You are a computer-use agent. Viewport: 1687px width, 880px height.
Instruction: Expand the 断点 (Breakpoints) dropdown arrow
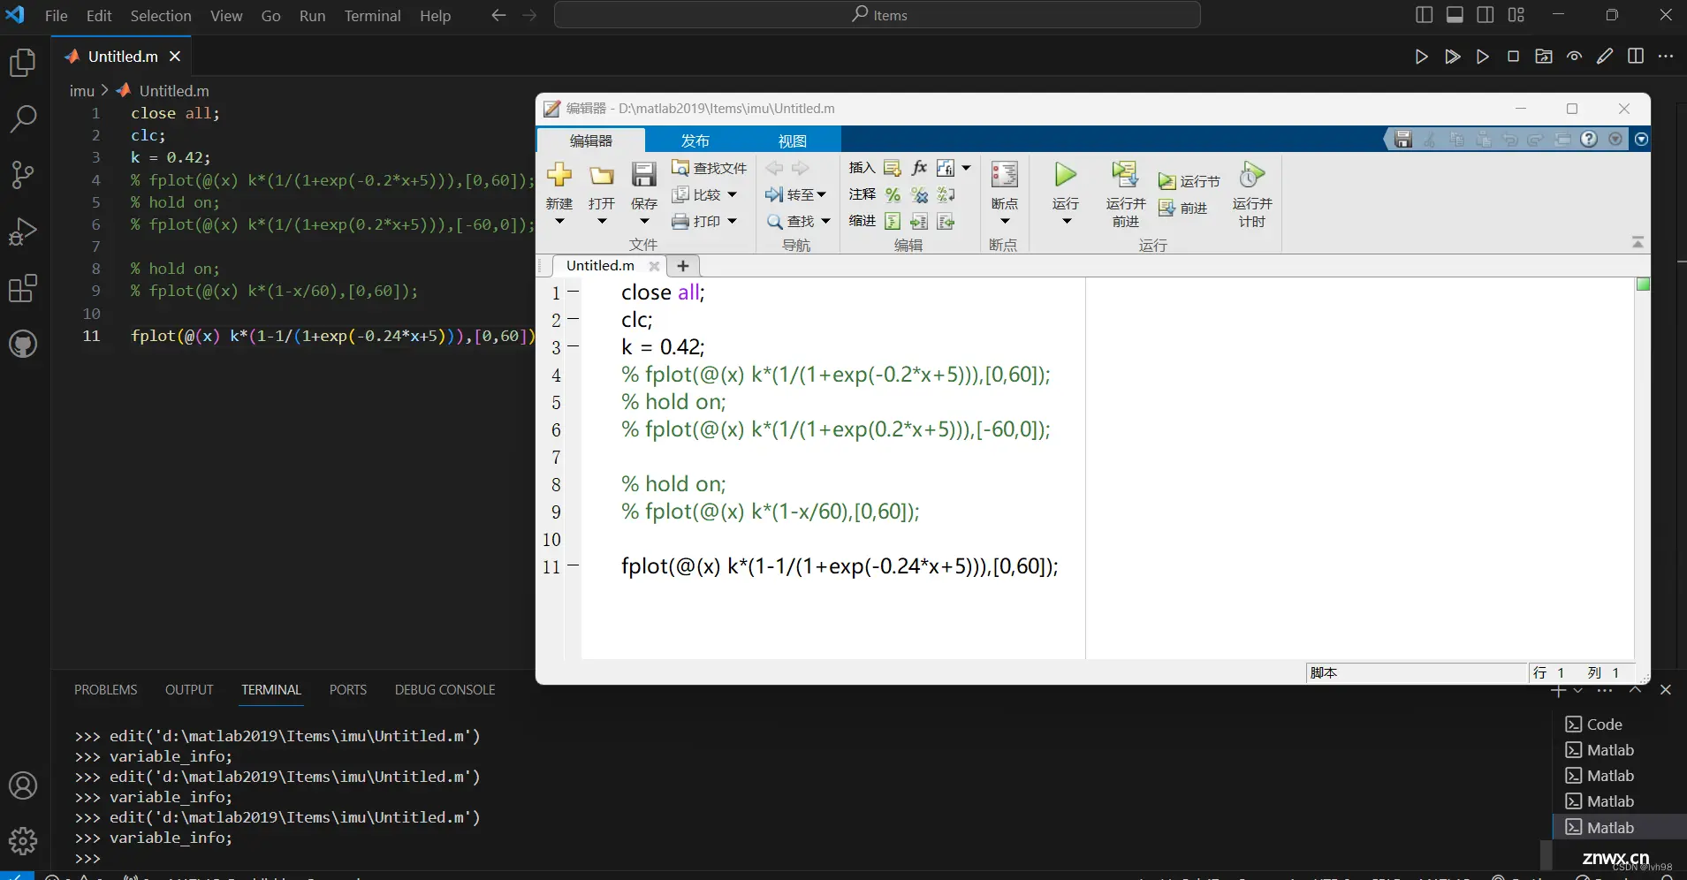[x=1005, y=222]
